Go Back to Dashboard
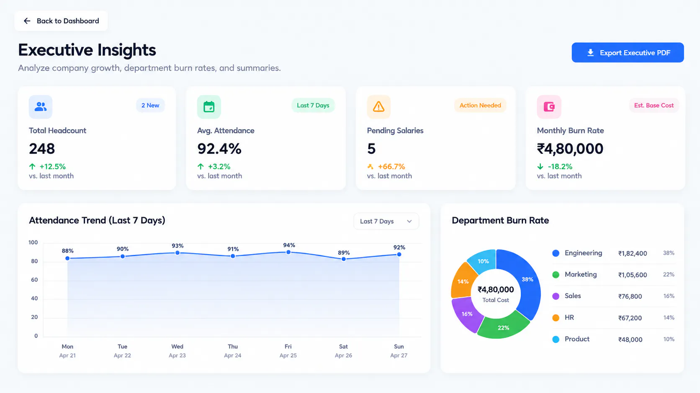Viewport: 700px width, 393px height. tap(61, 21)
